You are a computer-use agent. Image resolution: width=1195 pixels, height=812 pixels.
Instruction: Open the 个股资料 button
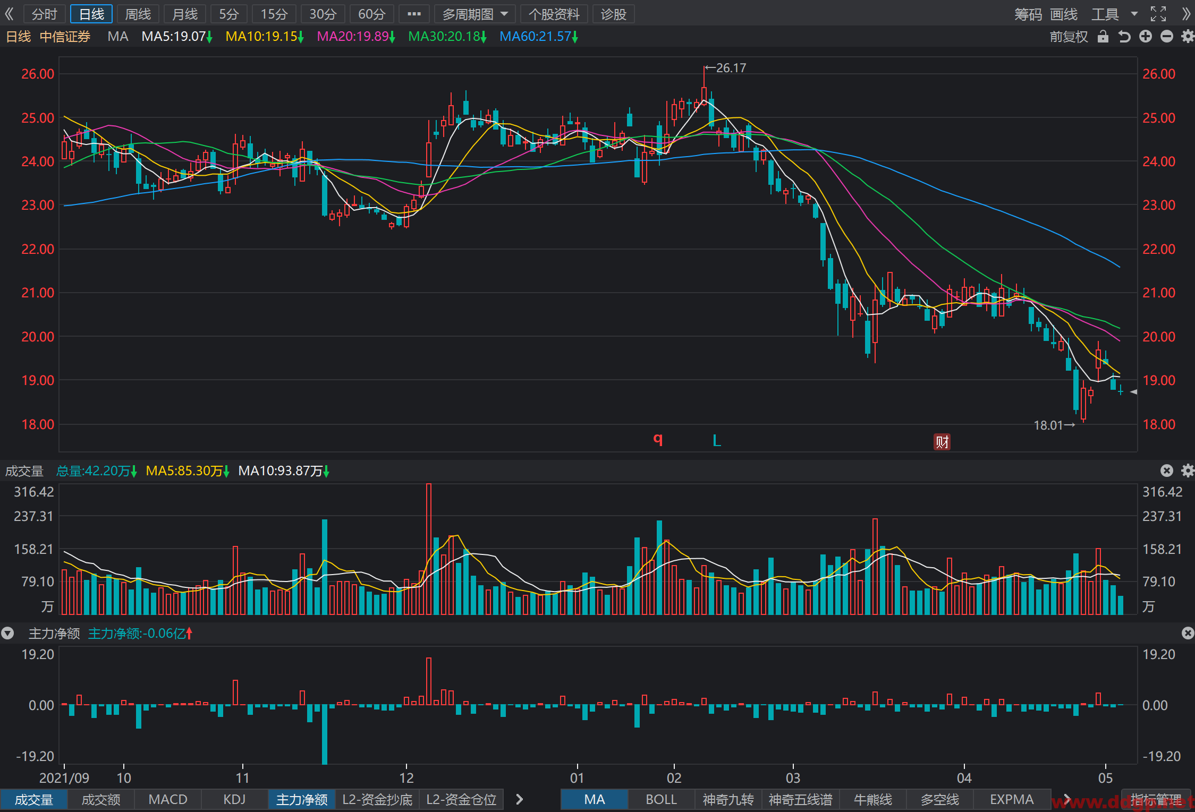[x=554, y=14]
